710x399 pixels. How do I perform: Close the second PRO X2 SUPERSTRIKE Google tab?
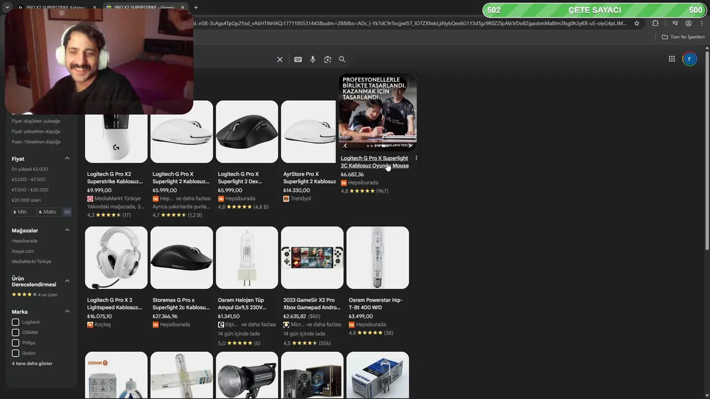point(184,8)
